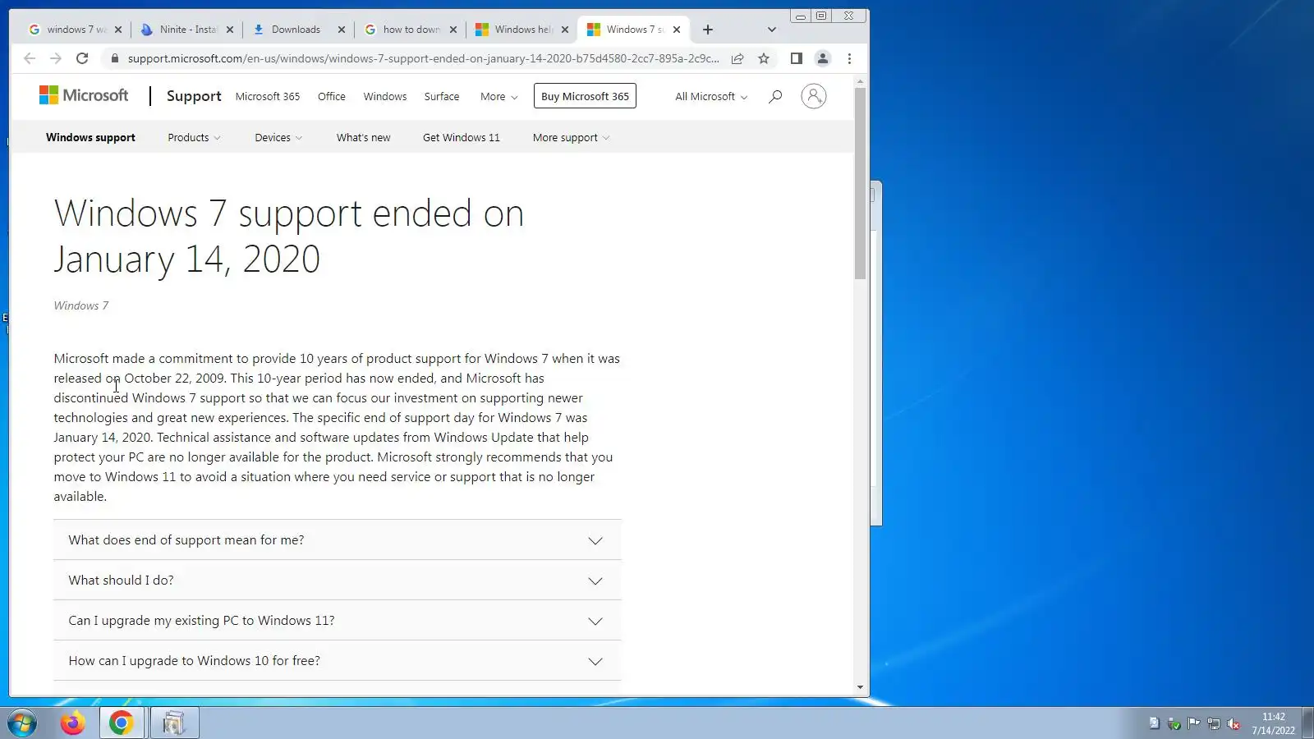This screenshot has width=1314, height=739.
Task: Open Microsoft 365 in the top navigation
Action: click(x=268, y=96)
